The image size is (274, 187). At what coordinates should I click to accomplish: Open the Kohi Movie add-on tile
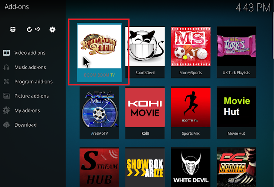pyautogui.click(x=145, y=107)
